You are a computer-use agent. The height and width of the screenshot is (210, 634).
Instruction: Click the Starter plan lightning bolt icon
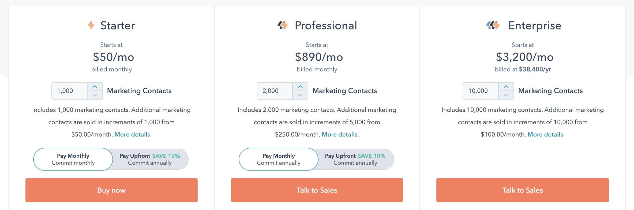[91, 25]
